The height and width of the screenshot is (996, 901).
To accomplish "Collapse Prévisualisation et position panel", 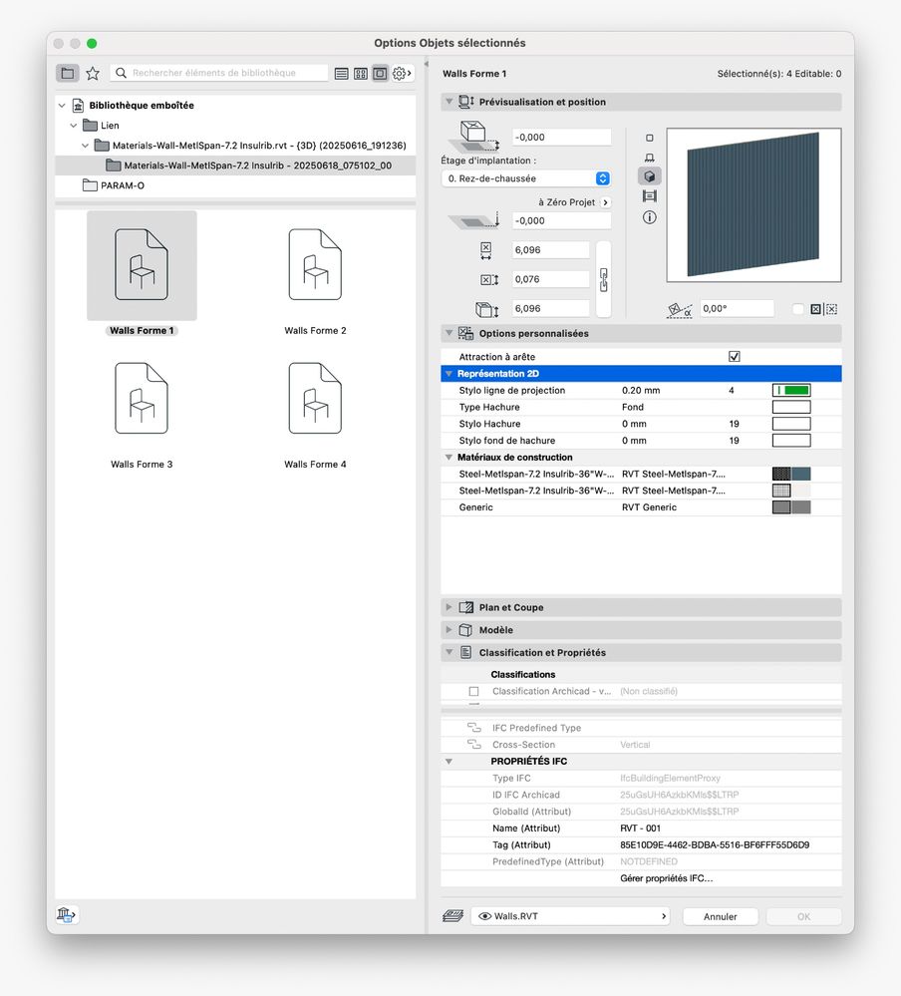I will coord(449,102).
